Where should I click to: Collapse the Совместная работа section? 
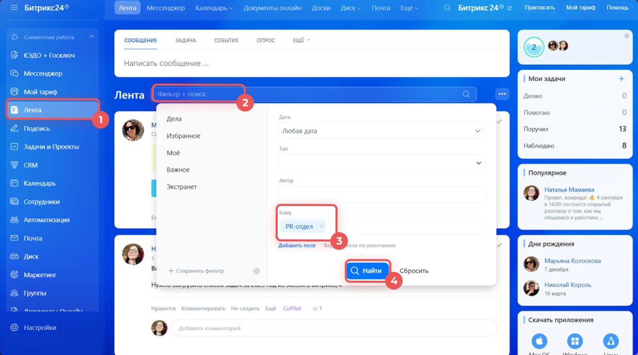point(92,37)
